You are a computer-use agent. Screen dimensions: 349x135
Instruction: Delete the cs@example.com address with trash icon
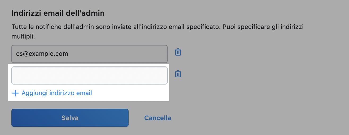tap(178, 52)
